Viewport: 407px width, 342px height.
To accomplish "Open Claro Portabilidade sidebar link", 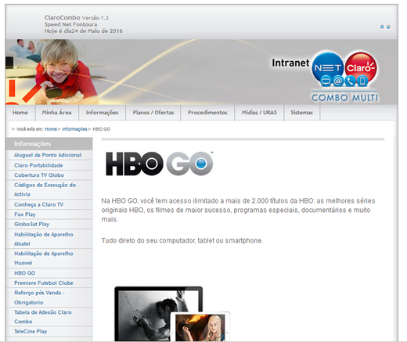I will click(38, 165).
